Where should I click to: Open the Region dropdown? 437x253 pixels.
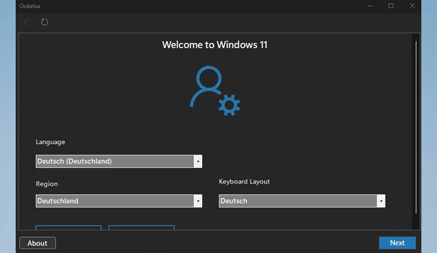click(119, 201)
